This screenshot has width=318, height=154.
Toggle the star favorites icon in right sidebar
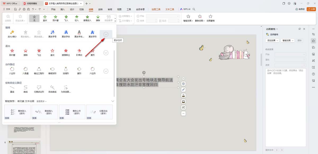pos(313,41)
